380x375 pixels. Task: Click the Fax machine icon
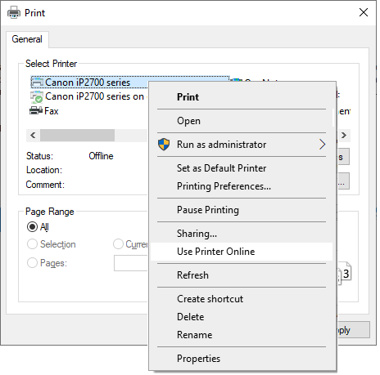tap(36, 110)
